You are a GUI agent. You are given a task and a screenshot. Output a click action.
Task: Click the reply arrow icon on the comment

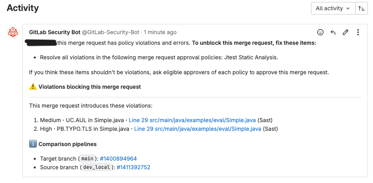(333, 32)
